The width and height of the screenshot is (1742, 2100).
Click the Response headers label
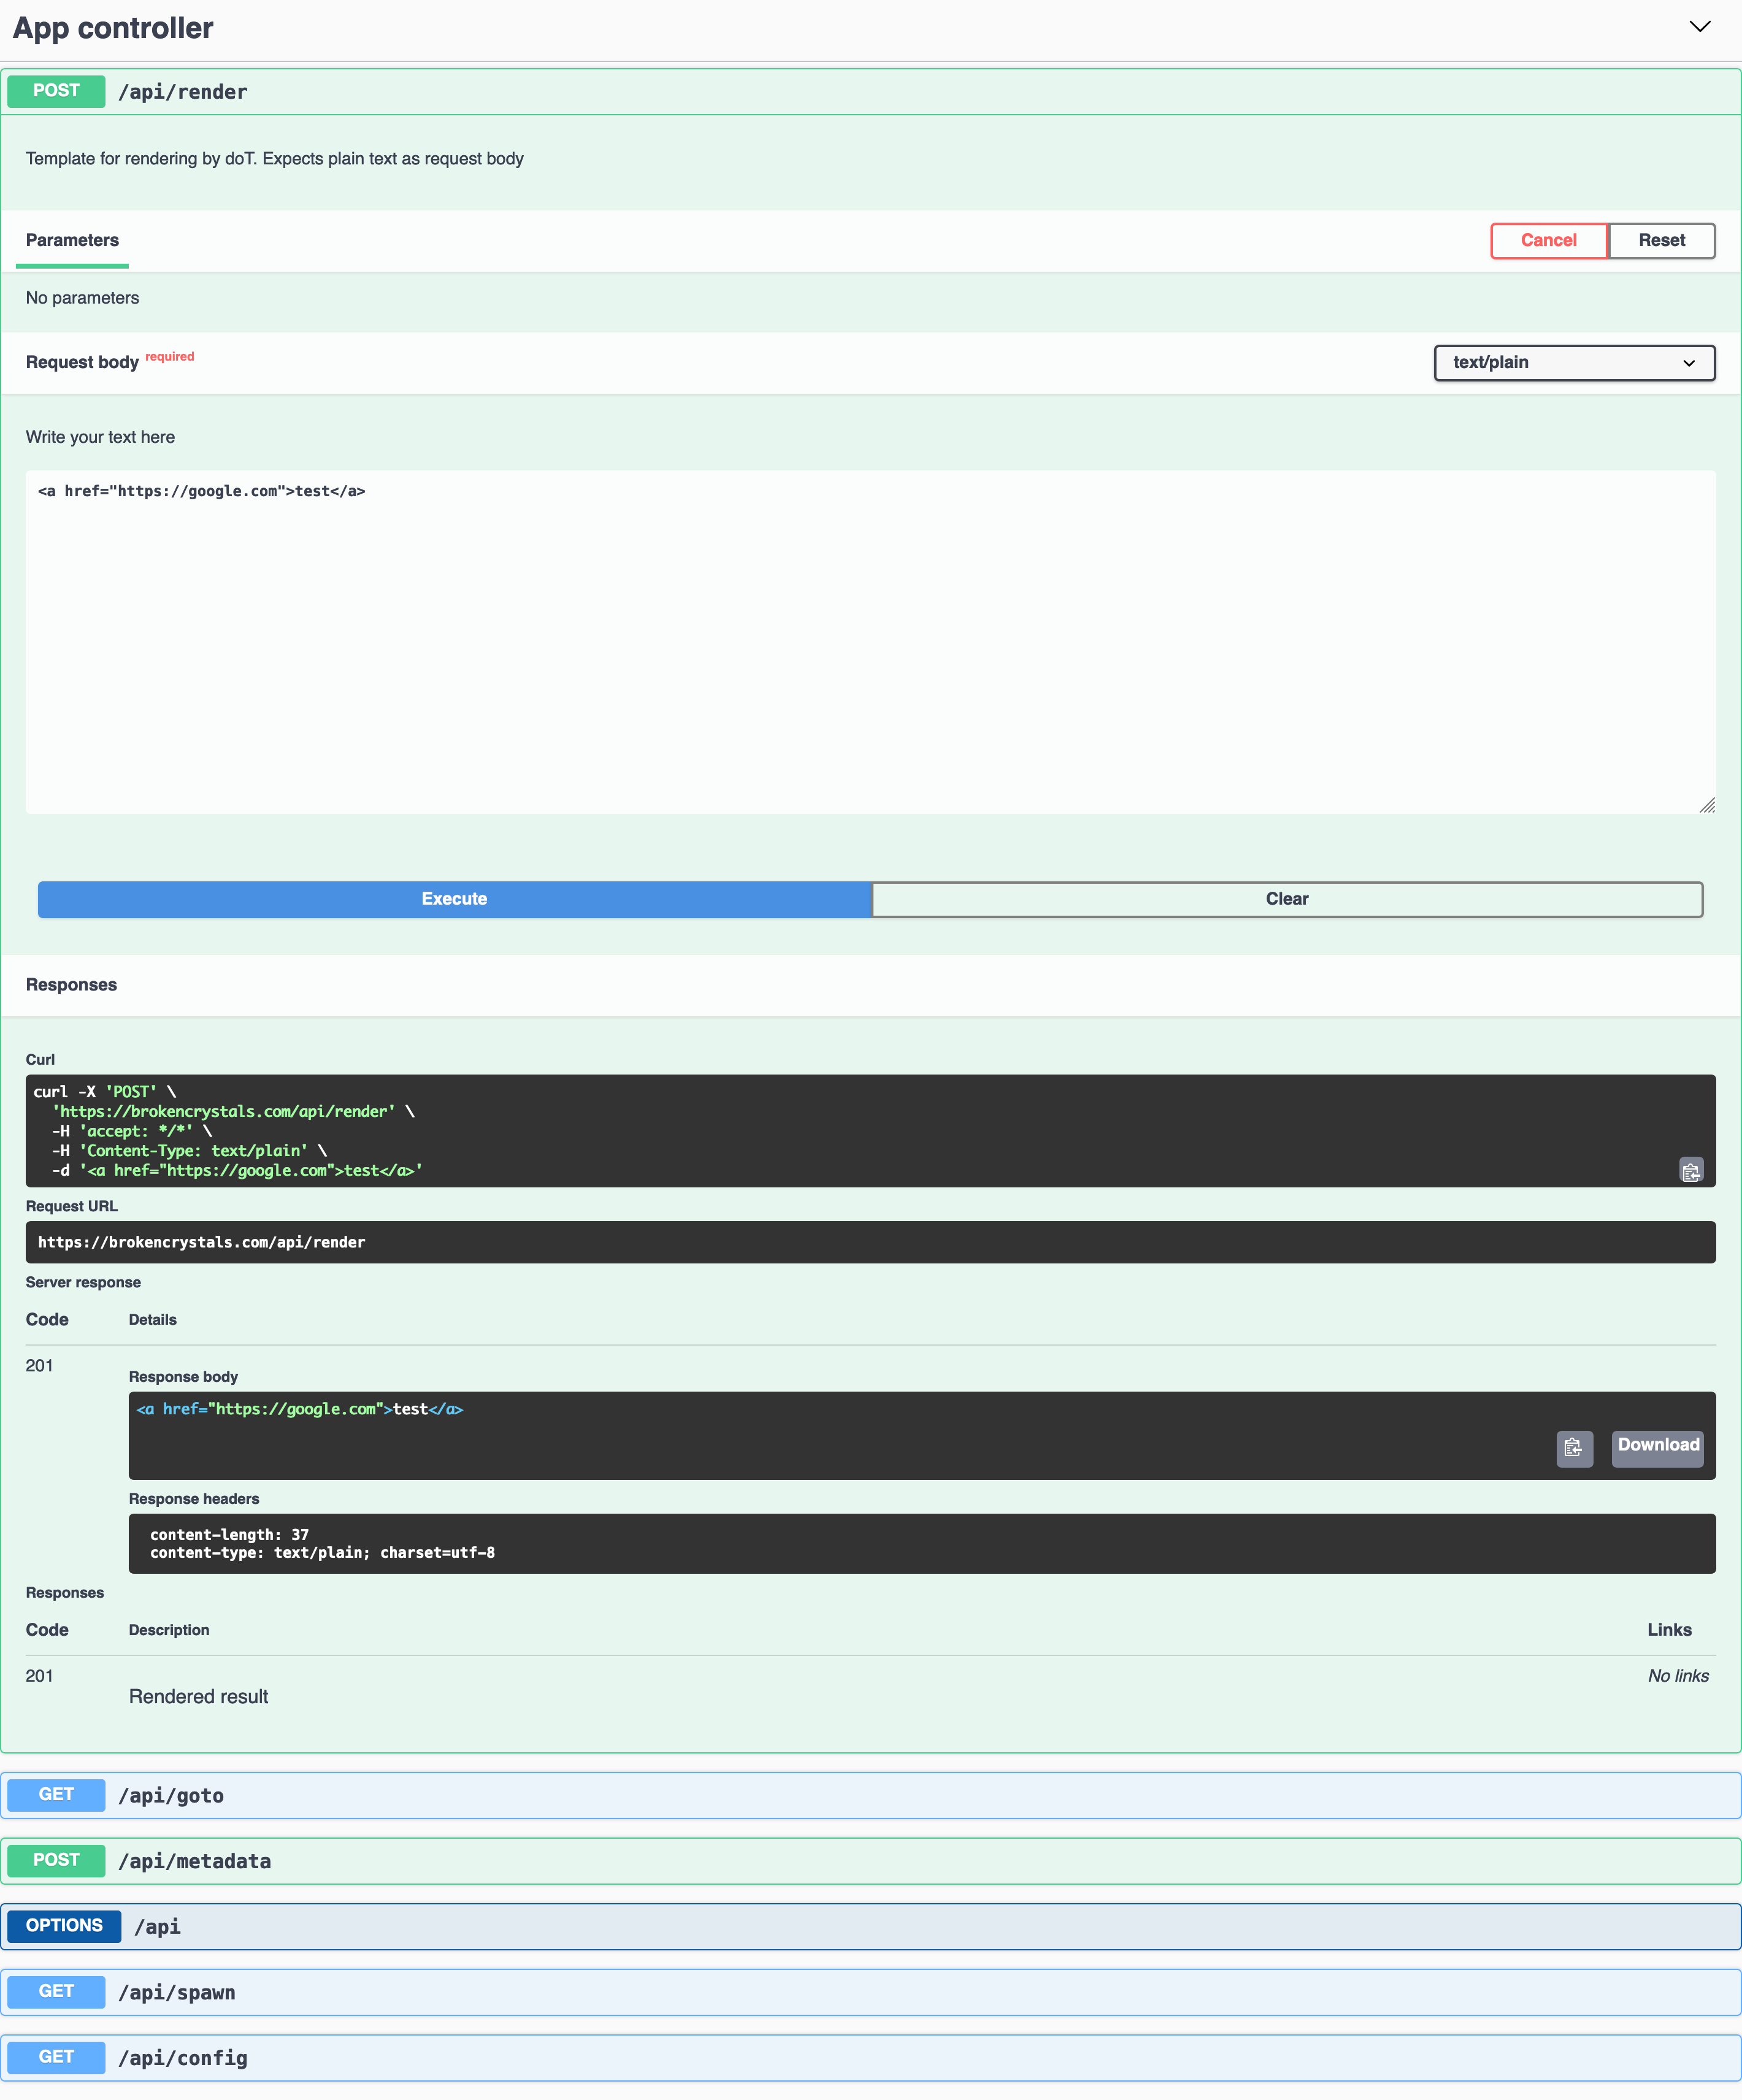pos(194,1498)
